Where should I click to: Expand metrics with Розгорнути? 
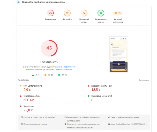tap(144, 80)
